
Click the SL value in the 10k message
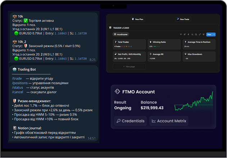click(x=81, y=34)
